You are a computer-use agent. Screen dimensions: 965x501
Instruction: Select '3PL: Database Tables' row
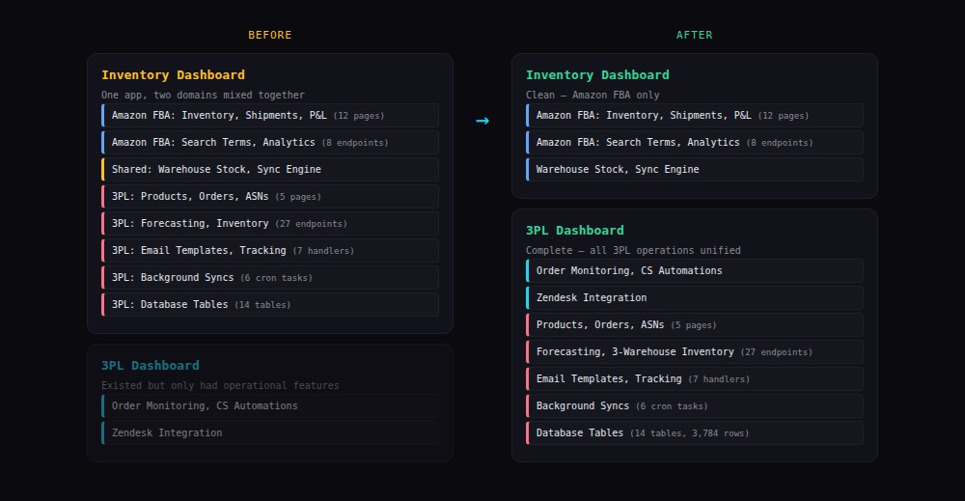click(270, 305)
